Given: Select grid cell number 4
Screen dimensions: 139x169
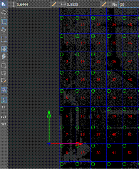Looking at the screenshot, I should 67,80.
